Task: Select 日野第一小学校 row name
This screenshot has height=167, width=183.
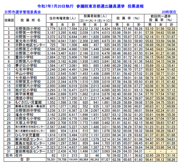Action: coord(28,37)
